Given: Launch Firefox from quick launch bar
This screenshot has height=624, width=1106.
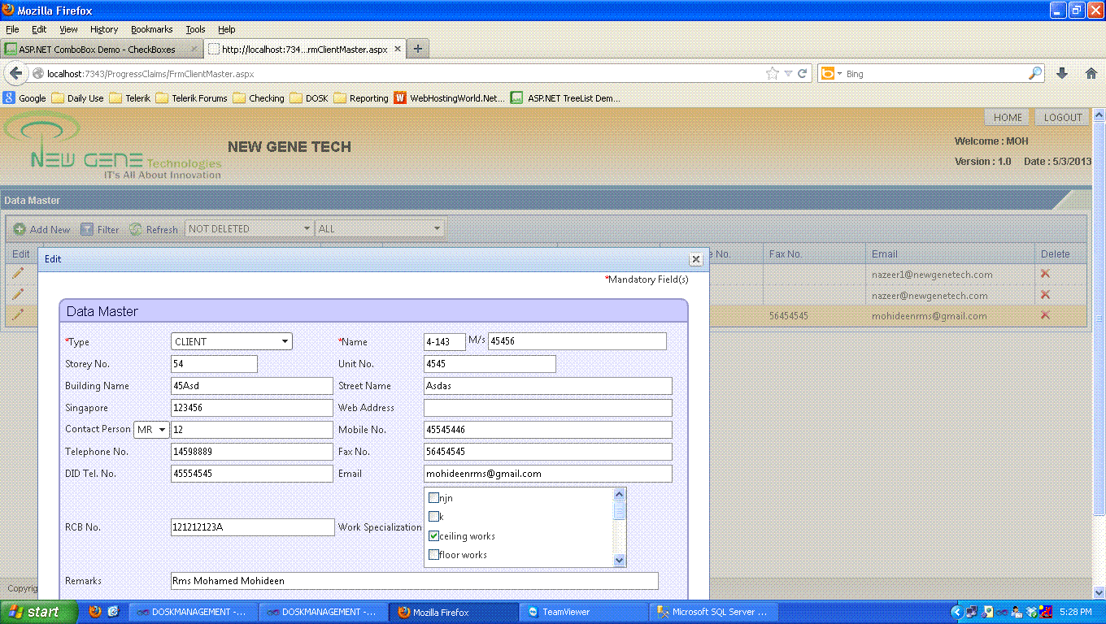Looking at the screenshot, I should (x=95, y=612).
